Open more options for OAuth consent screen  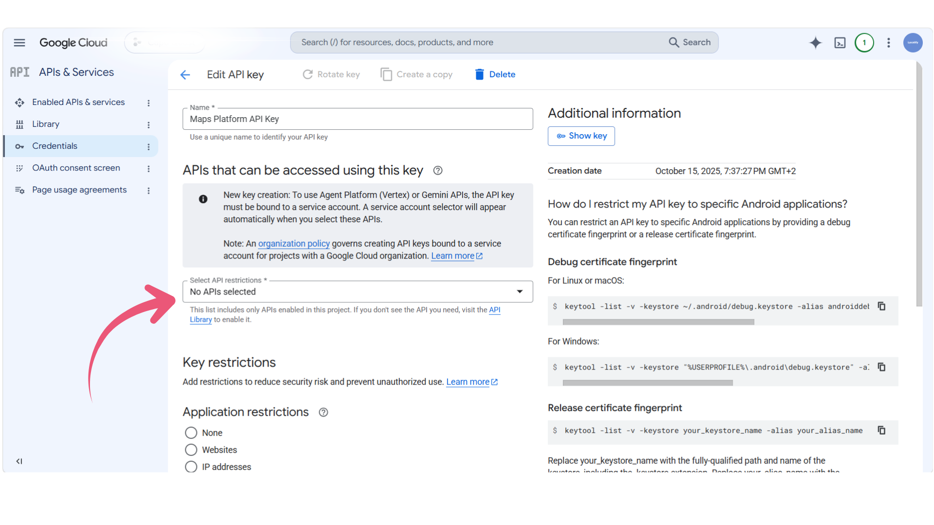[149, 169]
